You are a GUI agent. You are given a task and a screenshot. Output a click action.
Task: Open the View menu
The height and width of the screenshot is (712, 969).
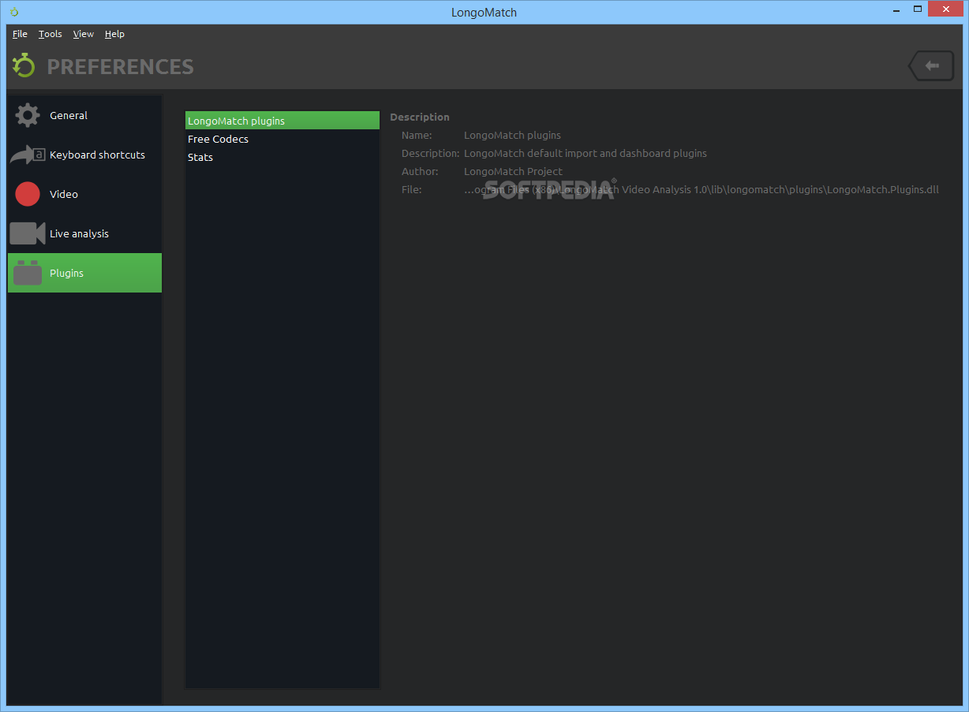(83, 34)
